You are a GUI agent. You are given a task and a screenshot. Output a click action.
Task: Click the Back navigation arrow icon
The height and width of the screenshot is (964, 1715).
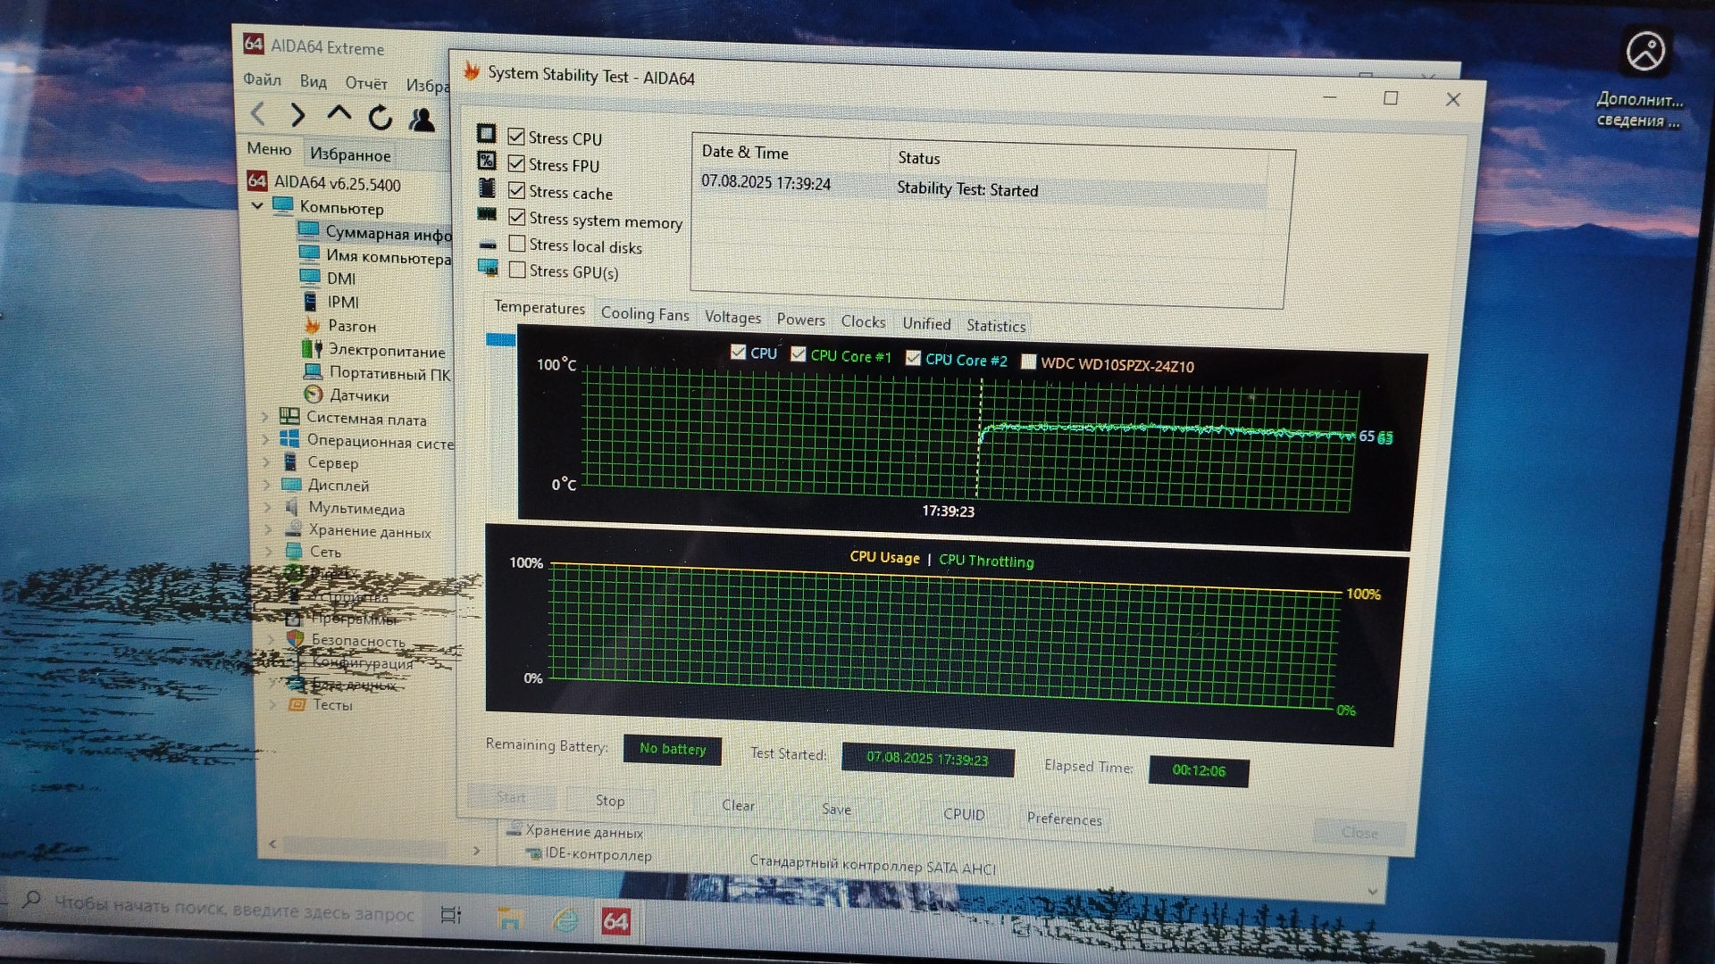pos(258,113)
